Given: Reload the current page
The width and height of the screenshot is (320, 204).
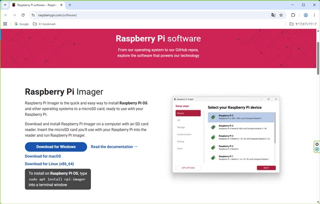Looking at the screenshot, I should [x=23, y=15].
